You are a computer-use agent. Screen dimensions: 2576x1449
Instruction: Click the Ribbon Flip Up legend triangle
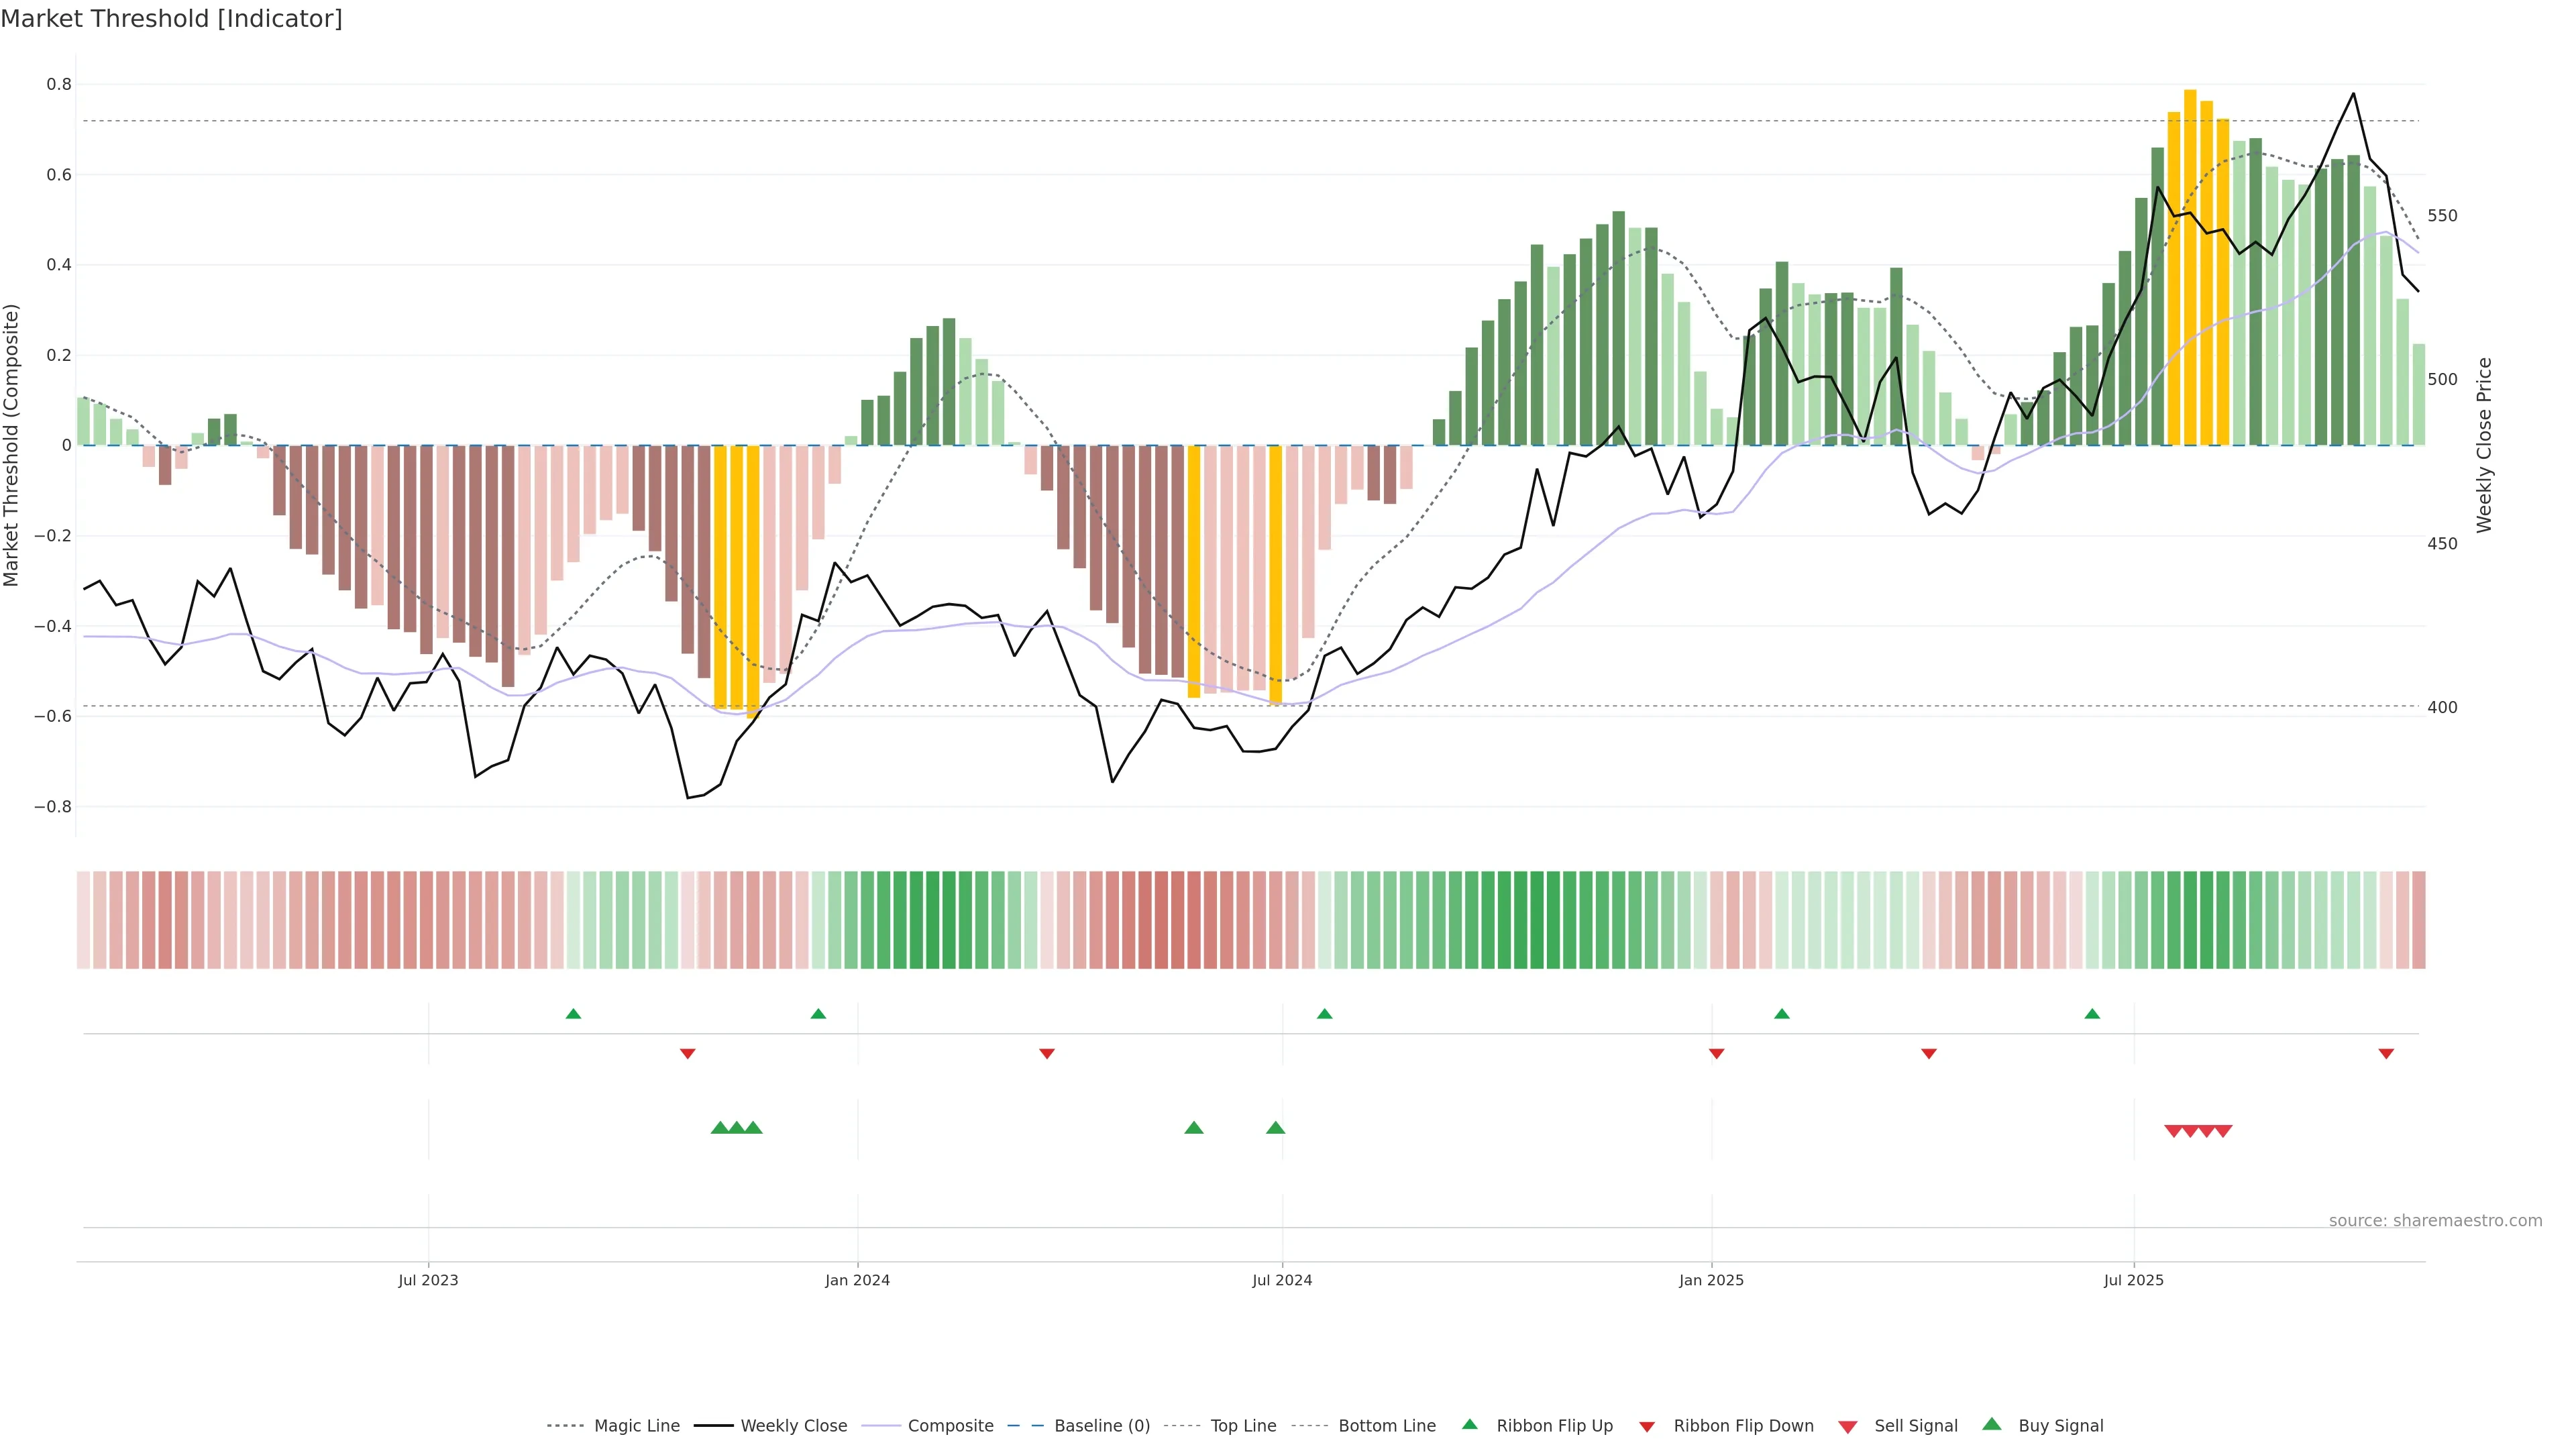[x=1469, y=1424]
